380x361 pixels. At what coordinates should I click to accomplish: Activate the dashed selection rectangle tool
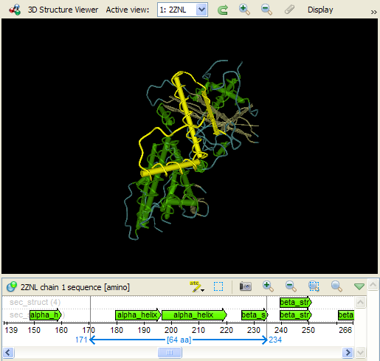pos(218,286)
